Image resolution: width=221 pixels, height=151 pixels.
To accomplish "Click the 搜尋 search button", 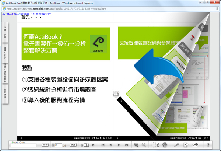I will [45, 145].
